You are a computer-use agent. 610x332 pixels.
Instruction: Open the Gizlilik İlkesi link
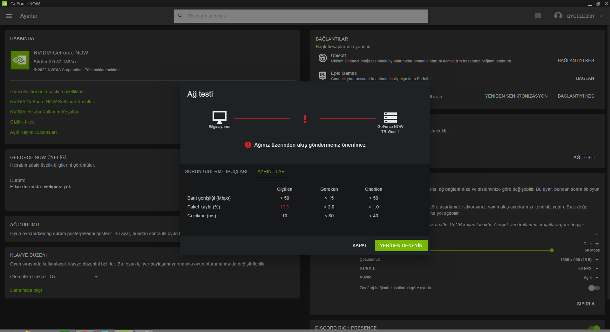23,122
